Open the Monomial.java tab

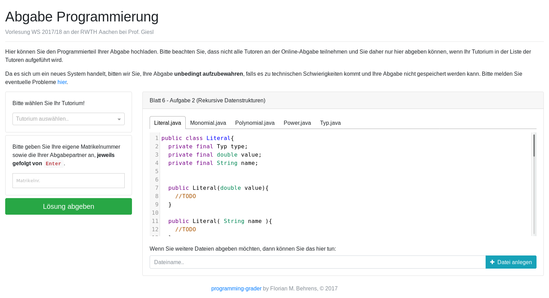click(208, 123)
